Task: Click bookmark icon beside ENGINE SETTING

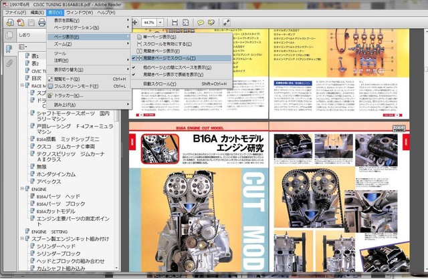Action: 27,231
